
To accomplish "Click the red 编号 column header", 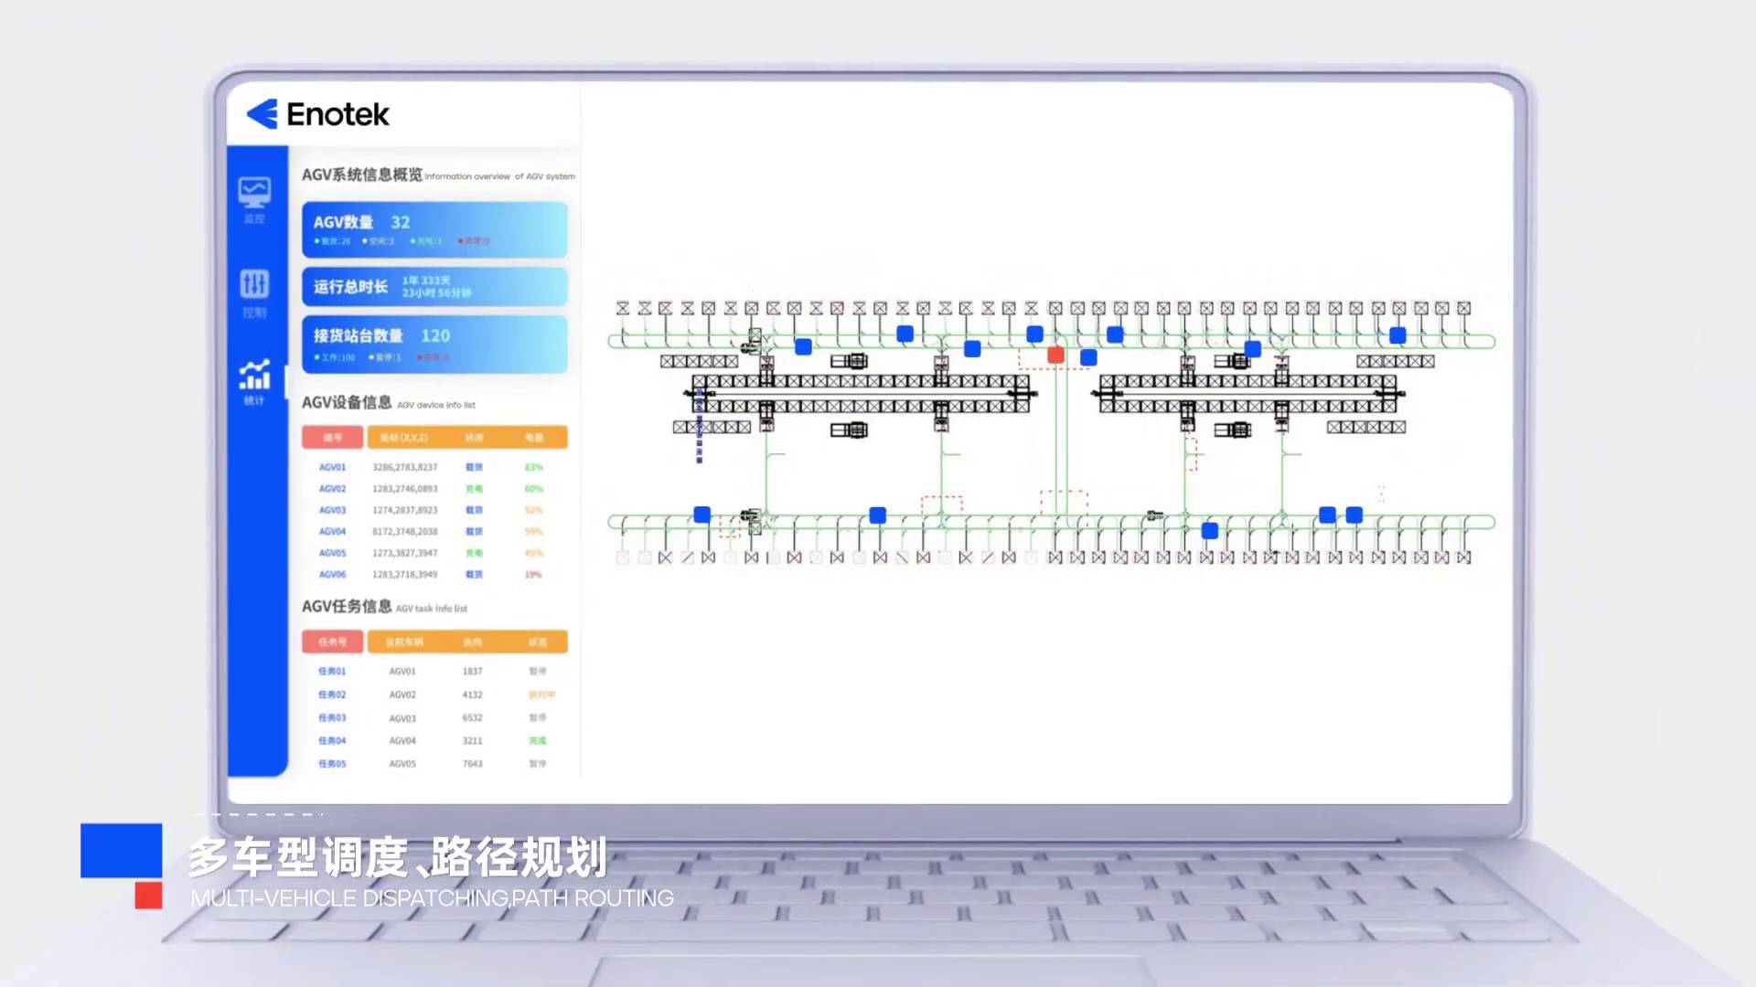I will tap(333, 438).
